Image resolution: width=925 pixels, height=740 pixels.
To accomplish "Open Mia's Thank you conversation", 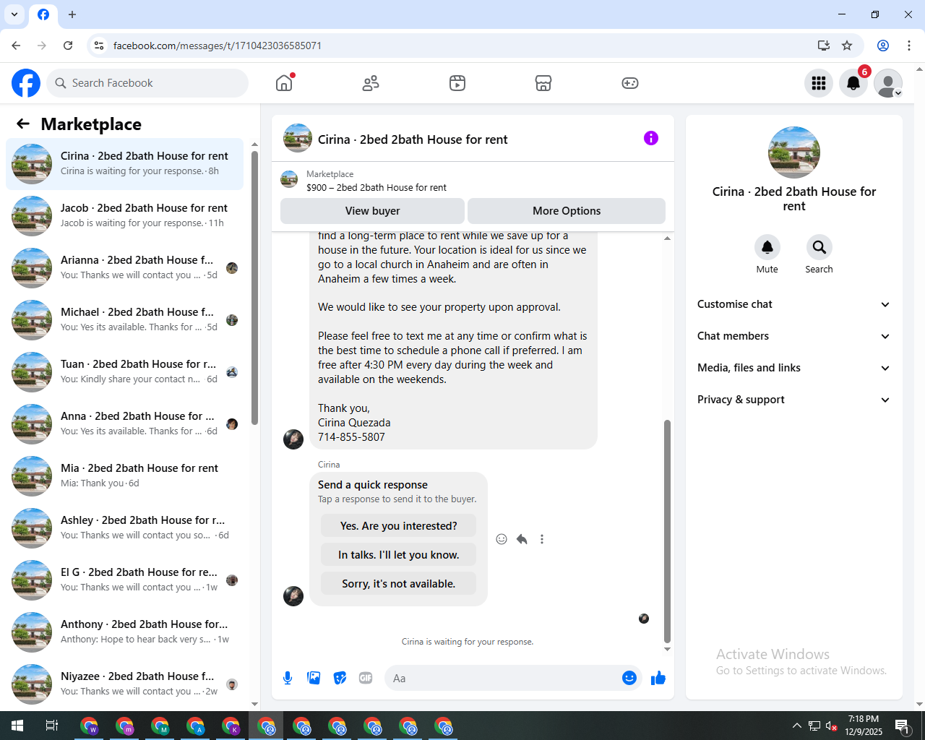I will [124, 476].
